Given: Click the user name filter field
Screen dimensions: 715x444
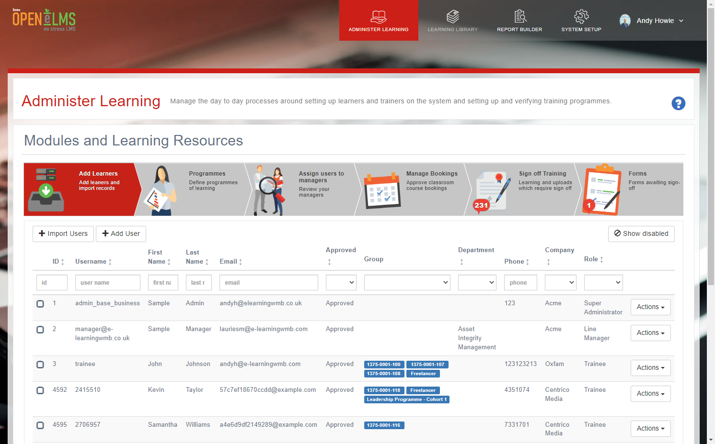Looking at the screenshot, I should (x=108, y=283).
